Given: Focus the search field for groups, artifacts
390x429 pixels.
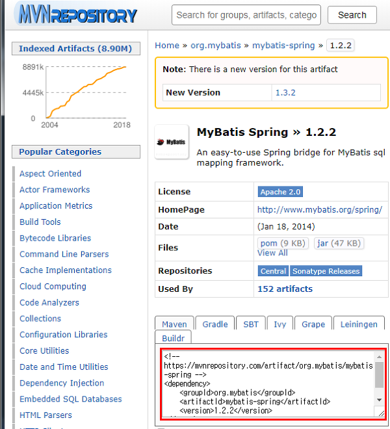Looking at the screenshot, I should pos(246,15).
